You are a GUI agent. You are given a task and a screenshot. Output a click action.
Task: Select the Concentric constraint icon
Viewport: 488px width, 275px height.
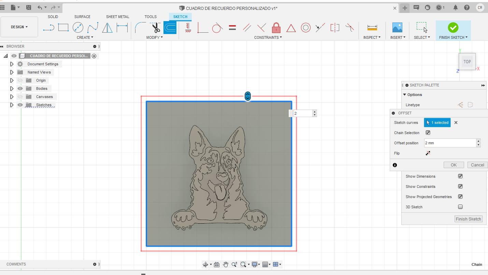(305, 28)
